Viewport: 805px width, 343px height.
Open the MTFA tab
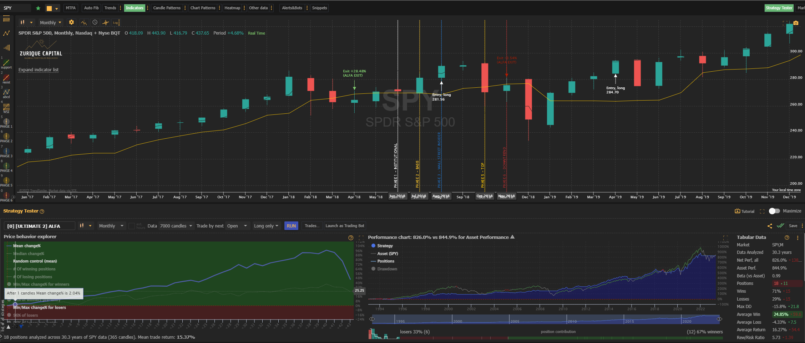(71, 8)
